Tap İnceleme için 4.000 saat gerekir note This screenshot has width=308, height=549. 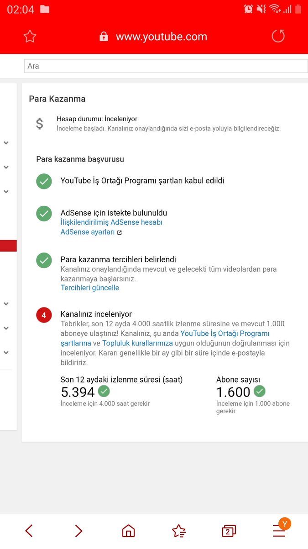pos(105,404)
